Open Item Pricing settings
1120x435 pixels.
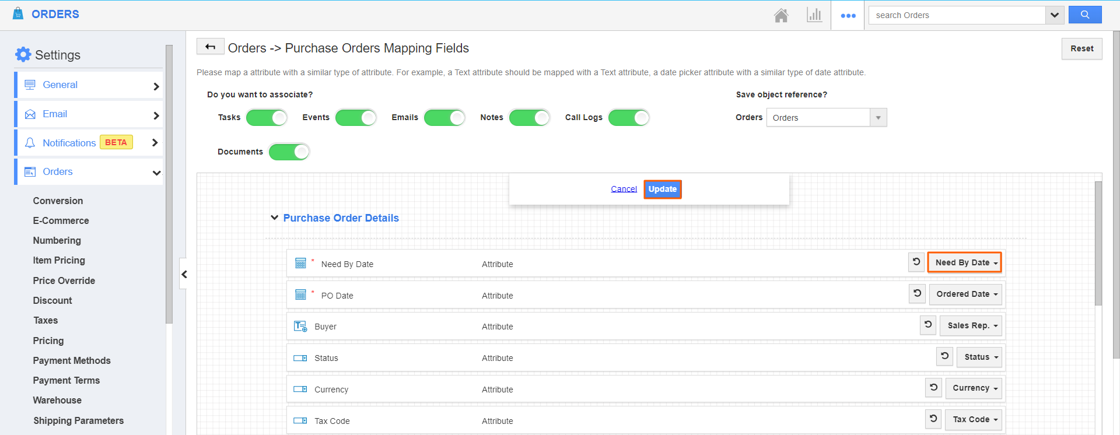(59, 260)
